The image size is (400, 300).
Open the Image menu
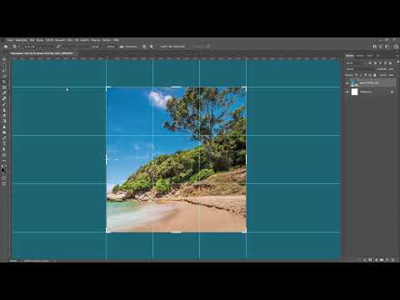tap(32, 40)
